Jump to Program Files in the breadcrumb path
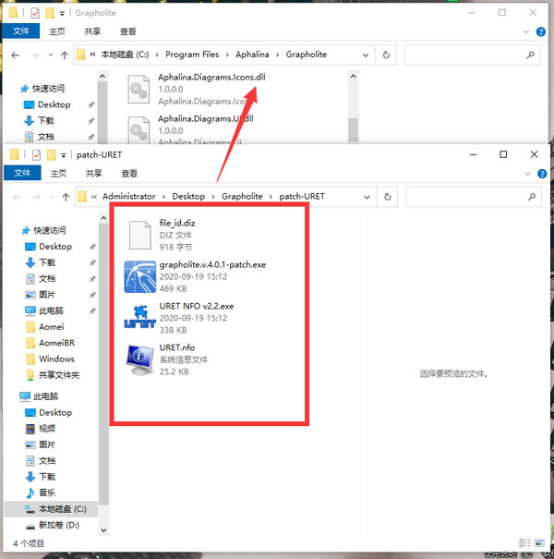The width and height of the screenshot is (554, 559). pyautogui.click(x=192, y=55)
